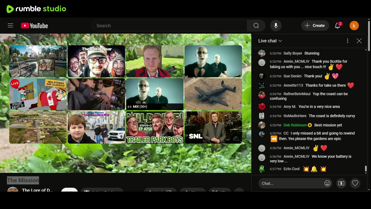Click the heart reaction icon
Screen dimensions: 371x209
tap(355, 183)
